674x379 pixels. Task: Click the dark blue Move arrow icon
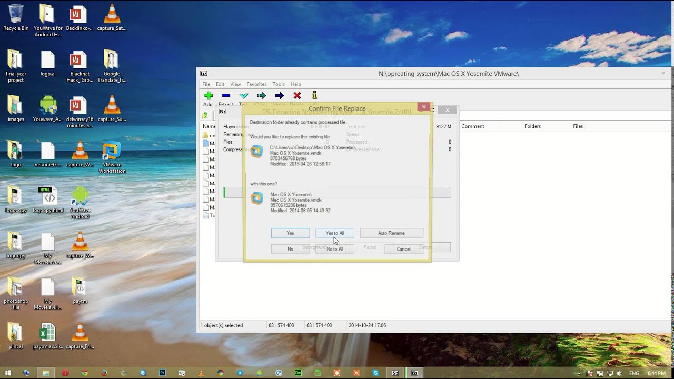coord(279,95)
